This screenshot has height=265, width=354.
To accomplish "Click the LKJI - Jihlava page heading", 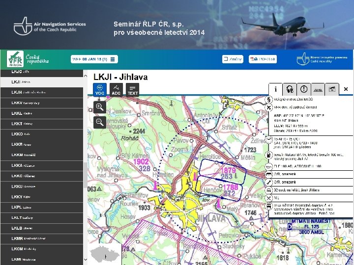I will [120, 77].
